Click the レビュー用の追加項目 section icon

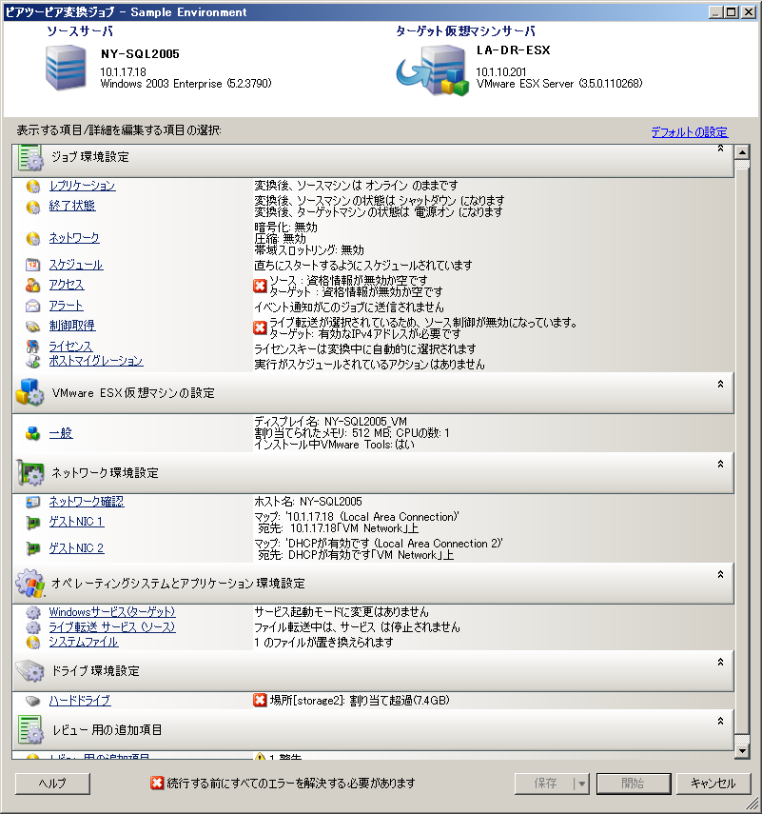click(x=30, y=729)
